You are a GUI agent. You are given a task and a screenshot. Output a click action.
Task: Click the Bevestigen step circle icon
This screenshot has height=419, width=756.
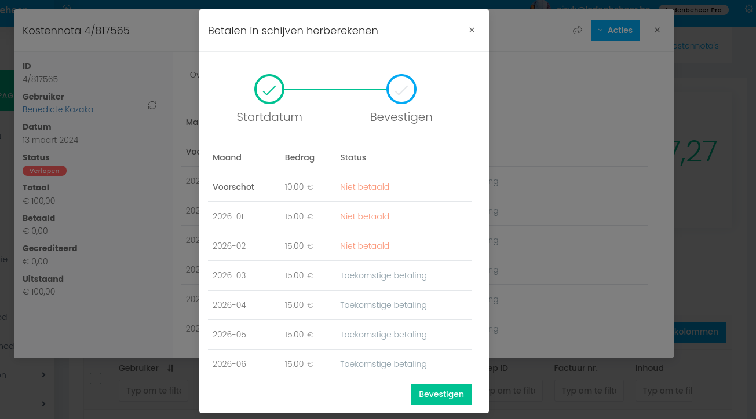coord(401,89)
